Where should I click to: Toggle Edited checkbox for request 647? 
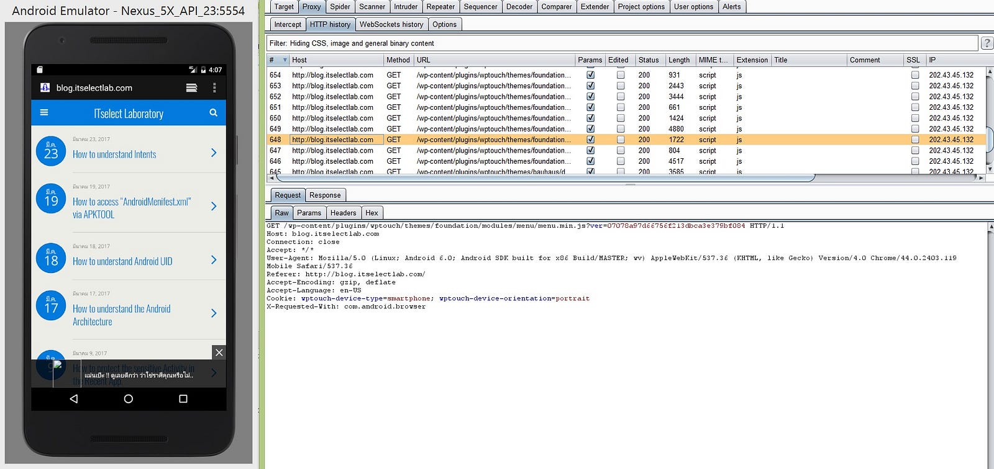621,150
